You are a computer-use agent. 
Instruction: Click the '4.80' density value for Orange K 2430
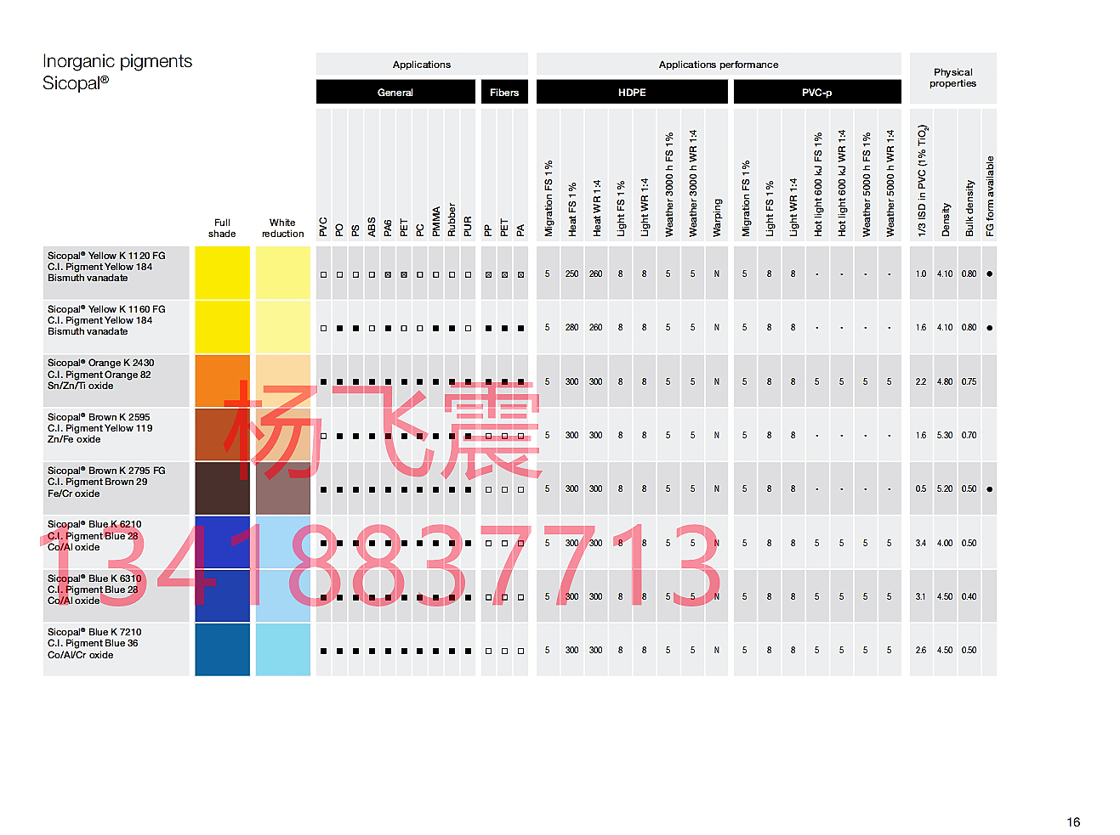point(945,381)
